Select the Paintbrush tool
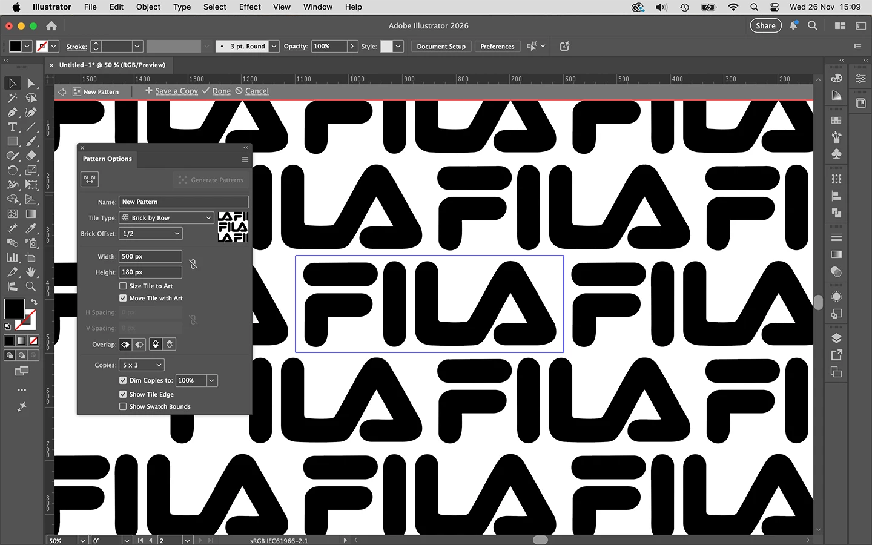 (x=31, y=141)
